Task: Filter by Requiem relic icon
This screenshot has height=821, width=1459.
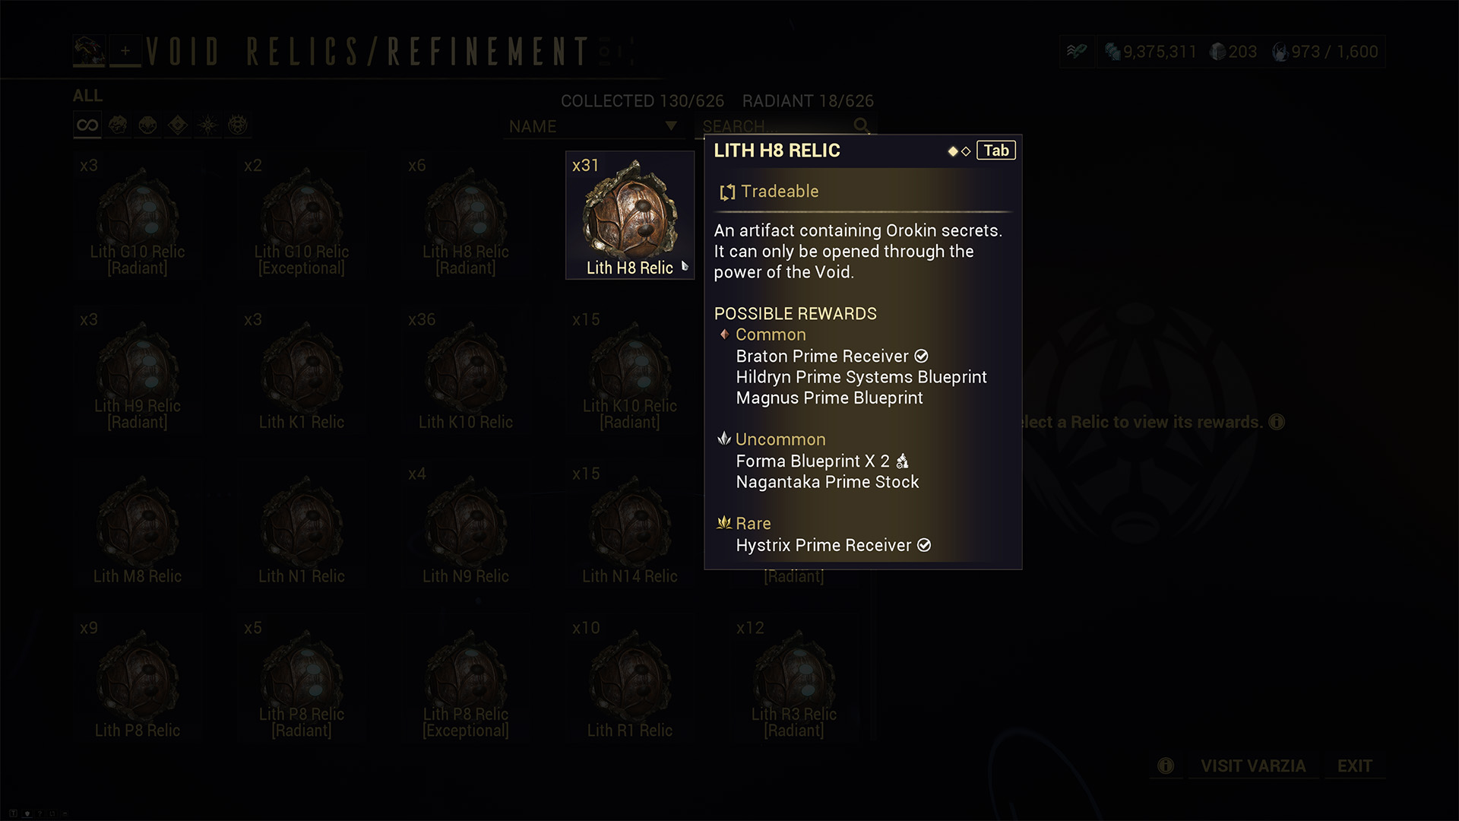Action: point(238,125)
